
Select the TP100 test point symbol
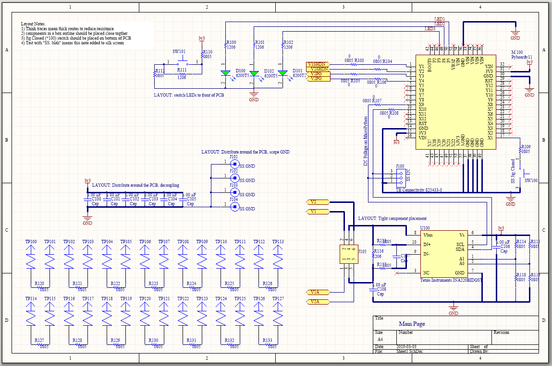pos(31,256)
